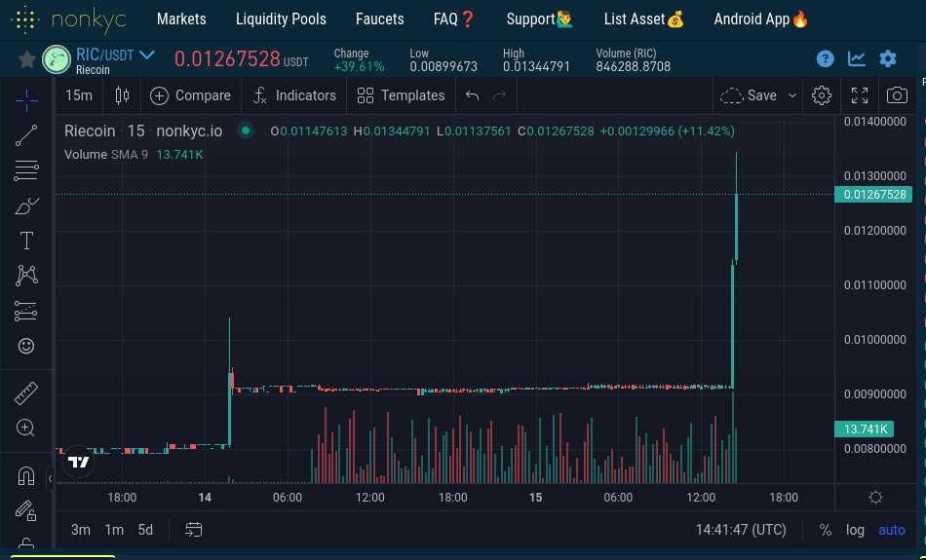
Task: Enter fullscreen chart mode
Action: coord(860,95)
